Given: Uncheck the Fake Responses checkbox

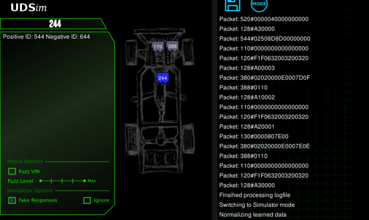Looking at the screenshot, I should [12, 200].
